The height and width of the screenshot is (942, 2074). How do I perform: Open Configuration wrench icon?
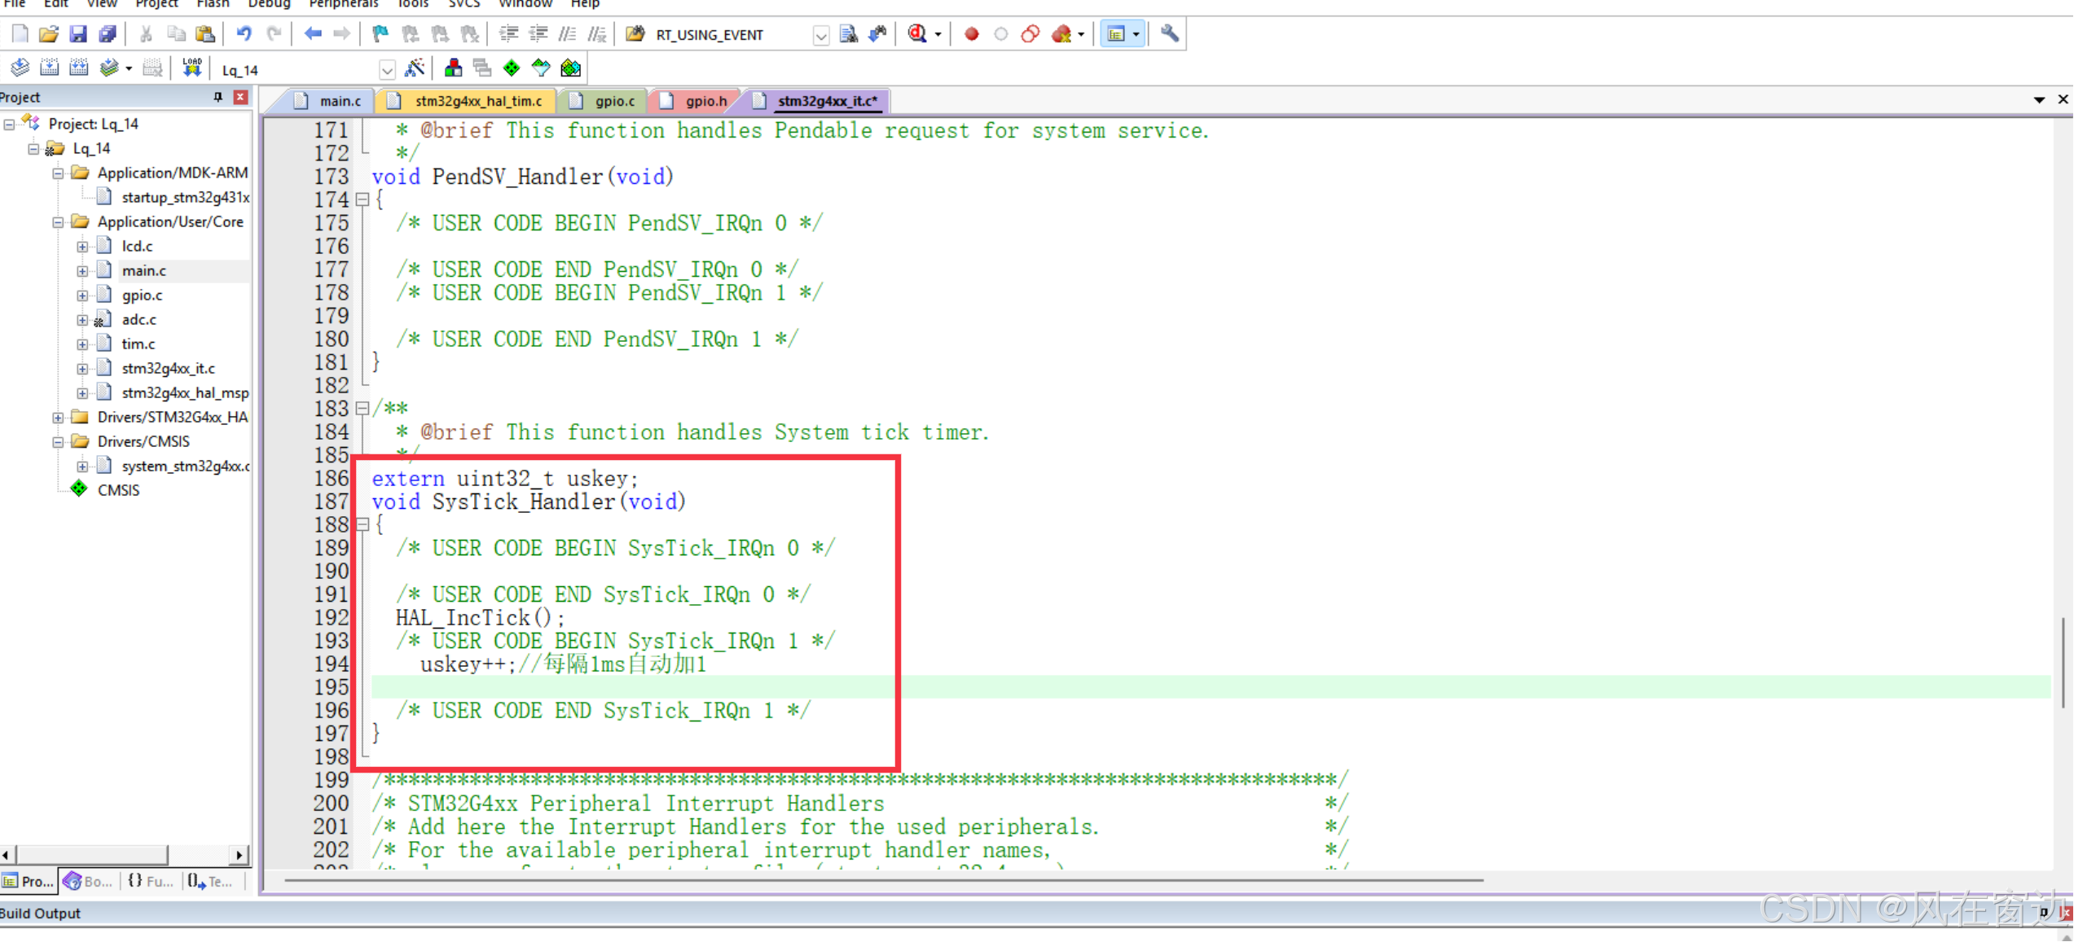click(1169, 34)
